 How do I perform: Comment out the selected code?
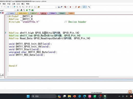click(x=32, y=7)
